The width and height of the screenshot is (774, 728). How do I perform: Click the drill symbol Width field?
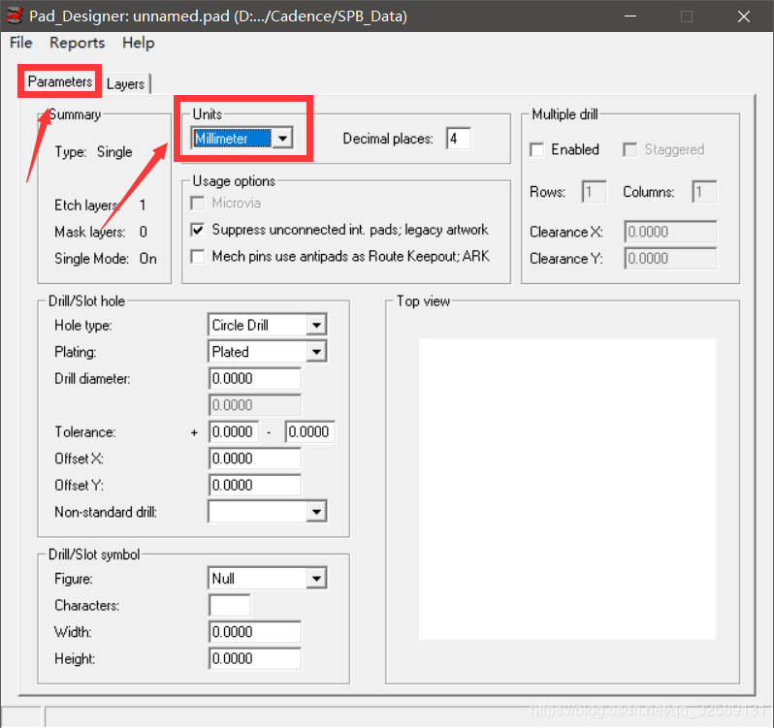[x=255, y=632]
